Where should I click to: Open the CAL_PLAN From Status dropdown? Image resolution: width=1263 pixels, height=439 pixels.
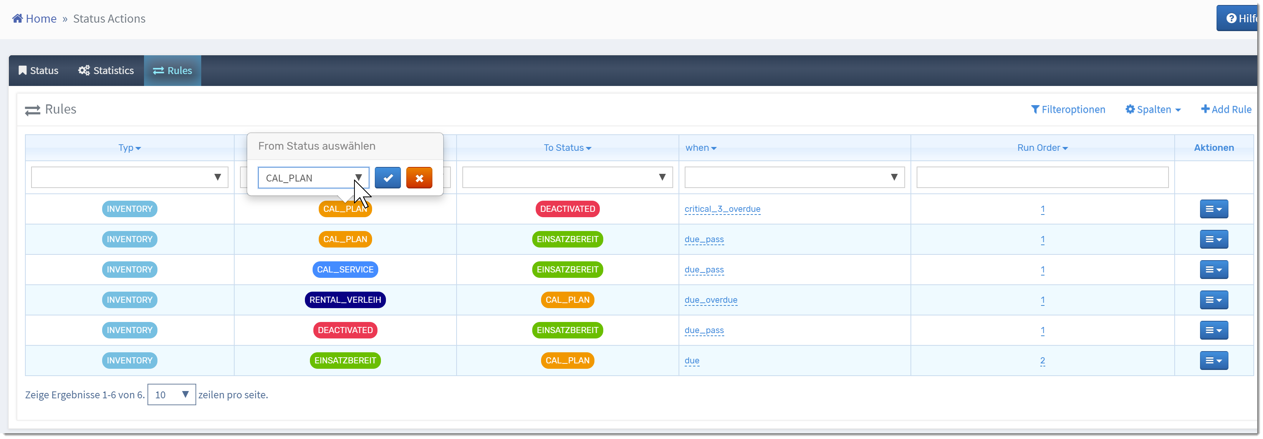[x=313, y=178]
